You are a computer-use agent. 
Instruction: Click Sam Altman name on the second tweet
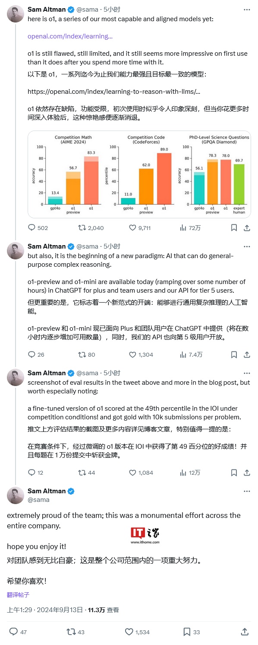[47, 246]
